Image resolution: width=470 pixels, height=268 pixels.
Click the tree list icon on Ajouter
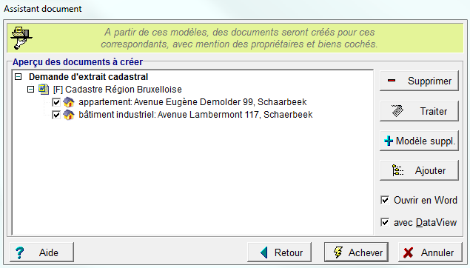click(397, 170)
